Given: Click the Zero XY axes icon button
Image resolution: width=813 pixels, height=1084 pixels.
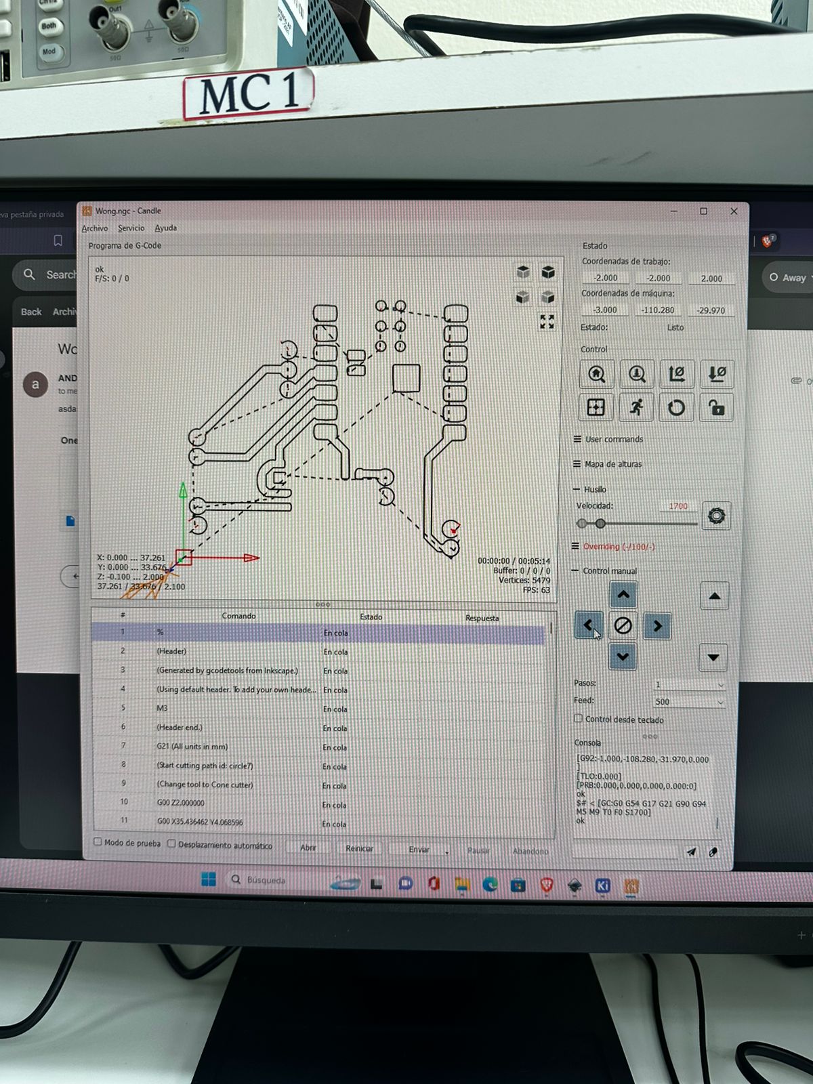Looking at the screenshot, I should pyautogui.click(x=676, y=374).
